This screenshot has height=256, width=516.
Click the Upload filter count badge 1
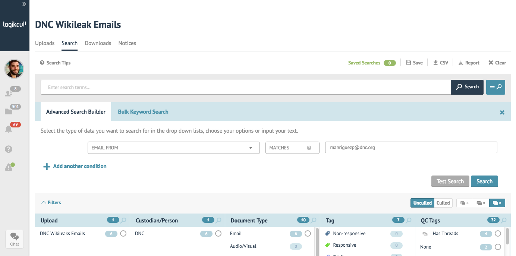pos(113,220)
